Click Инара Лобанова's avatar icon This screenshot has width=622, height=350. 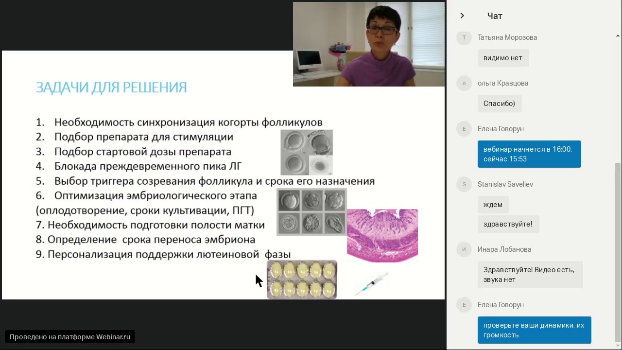click(464, 249)
